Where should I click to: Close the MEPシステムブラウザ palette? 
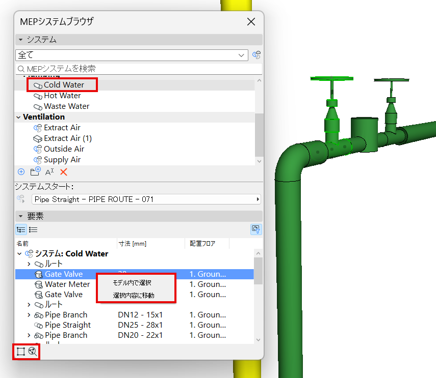point(251,22)
